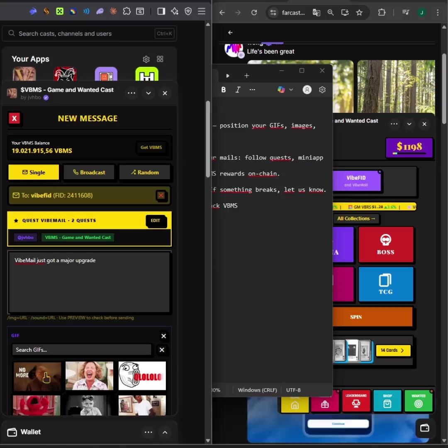Bookmark page with star icon
Screen dimensions: 448x448
coord(359,12)
